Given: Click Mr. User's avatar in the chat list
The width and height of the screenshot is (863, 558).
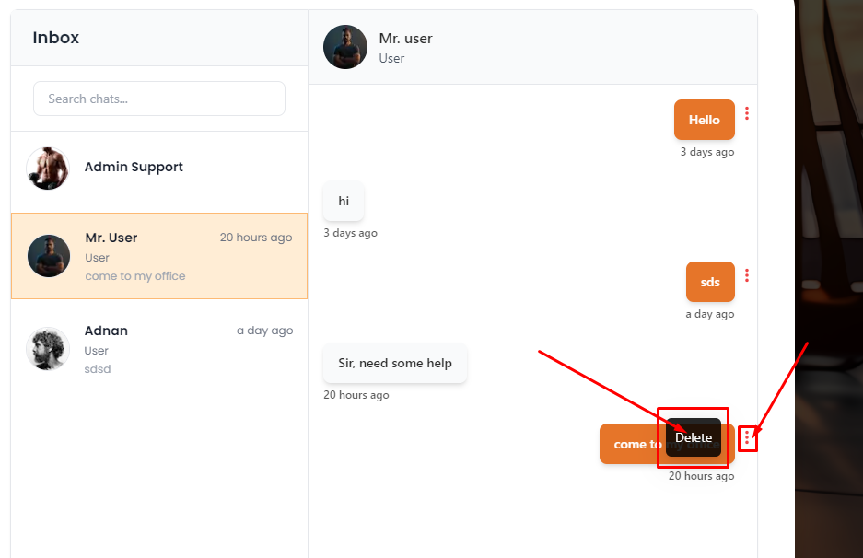Looking at the screenshot, I should pyautogui.click(x=49, y=256).
